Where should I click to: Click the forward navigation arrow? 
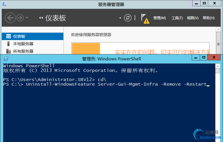(20, 18)
